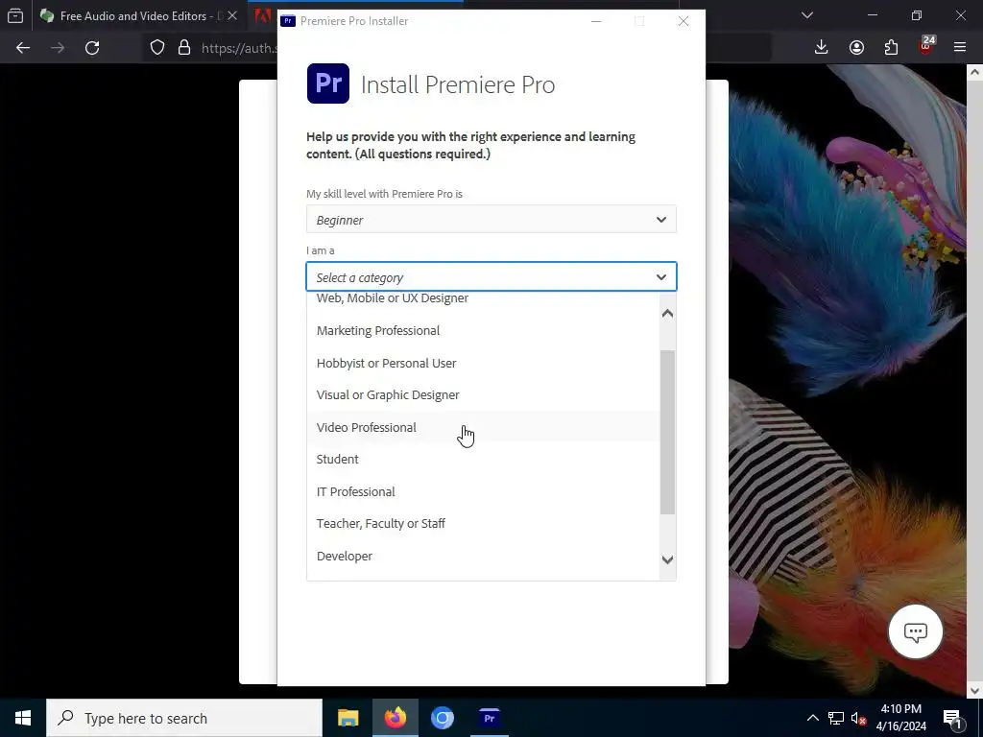The width and height of the screenshot is (983, 737).
Task: Close the Premiere Pro Installer window
Action: 683,21
